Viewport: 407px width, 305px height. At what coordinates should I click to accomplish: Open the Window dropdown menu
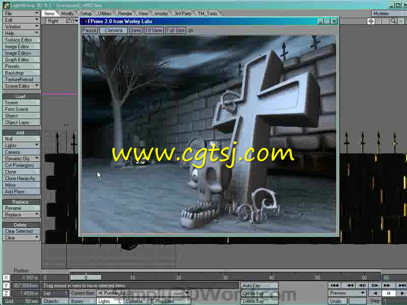coord(21,26)
